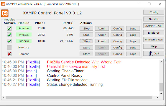166x106 pixels.
Task: Click the horizontal scrollbar thumb in the log
Action: click(79, 97)
